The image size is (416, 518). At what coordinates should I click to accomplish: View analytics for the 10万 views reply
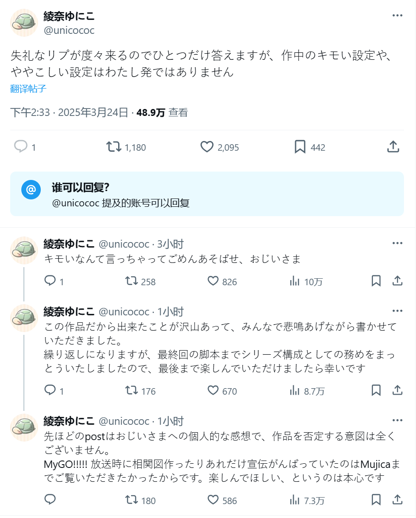(295, 281)
